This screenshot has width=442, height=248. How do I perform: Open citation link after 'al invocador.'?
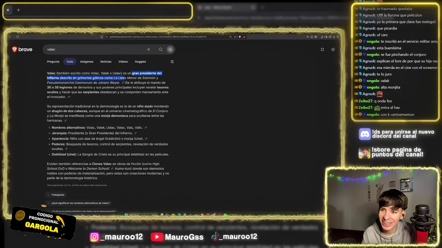(69, 97)
